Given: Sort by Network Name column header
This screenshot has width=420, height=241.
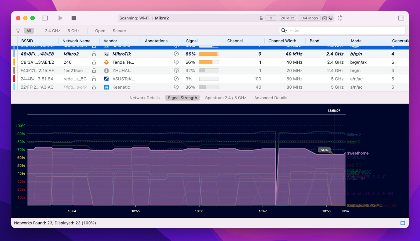Looking at the screenshot, I should [x=76, y=41].
